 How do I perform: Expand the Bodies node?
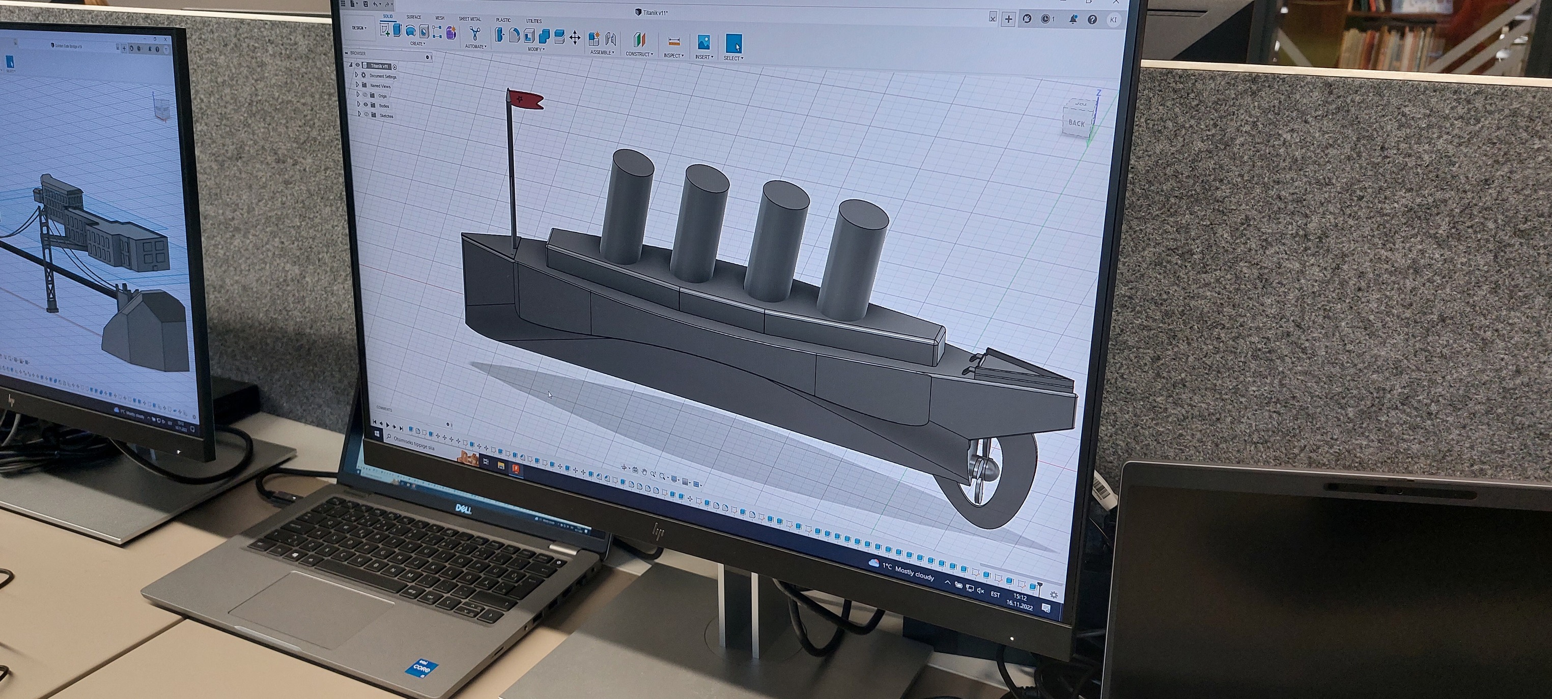[x=359, y=104]
